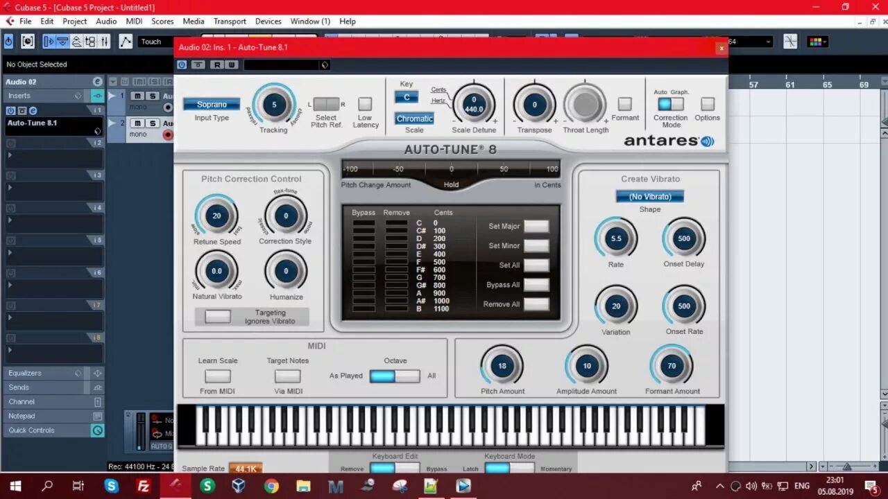This screenshot has height=499, width=888.
Task: Switch Correction Mode Auto/Graph toggle
Action: [671, 104]
